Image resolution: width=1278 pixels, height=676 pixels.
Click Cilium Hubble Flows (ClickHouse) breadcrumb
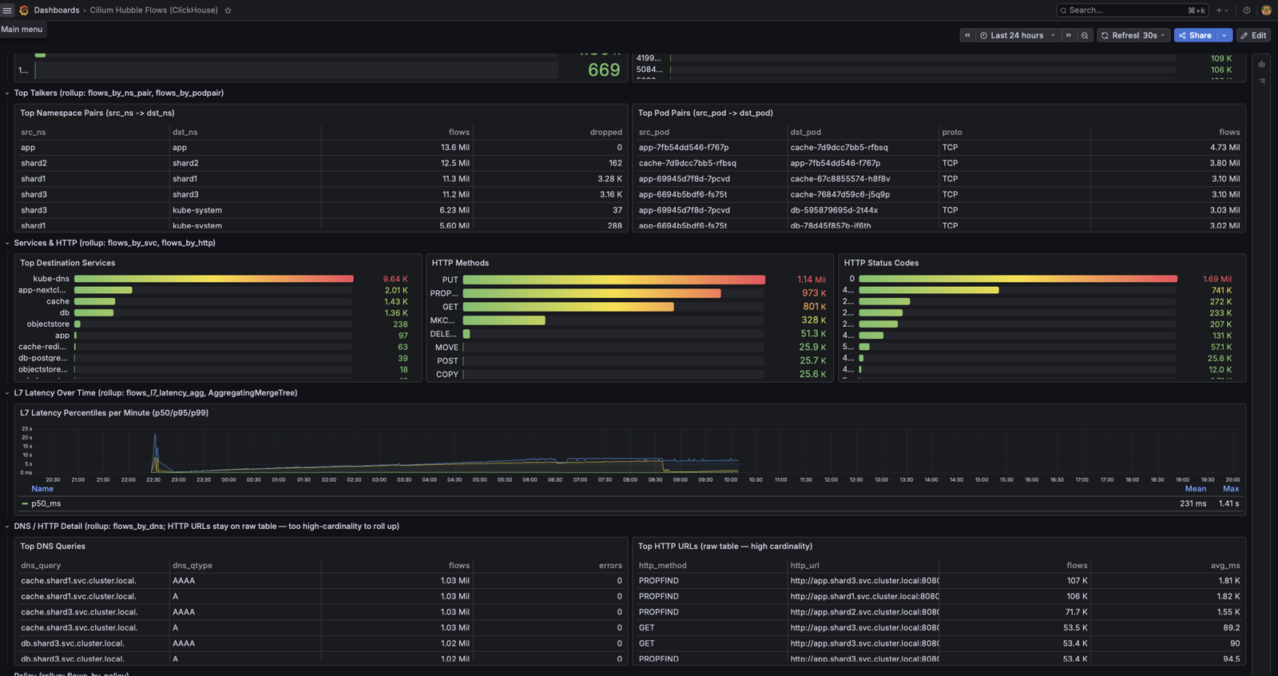[x=153, y=10]
